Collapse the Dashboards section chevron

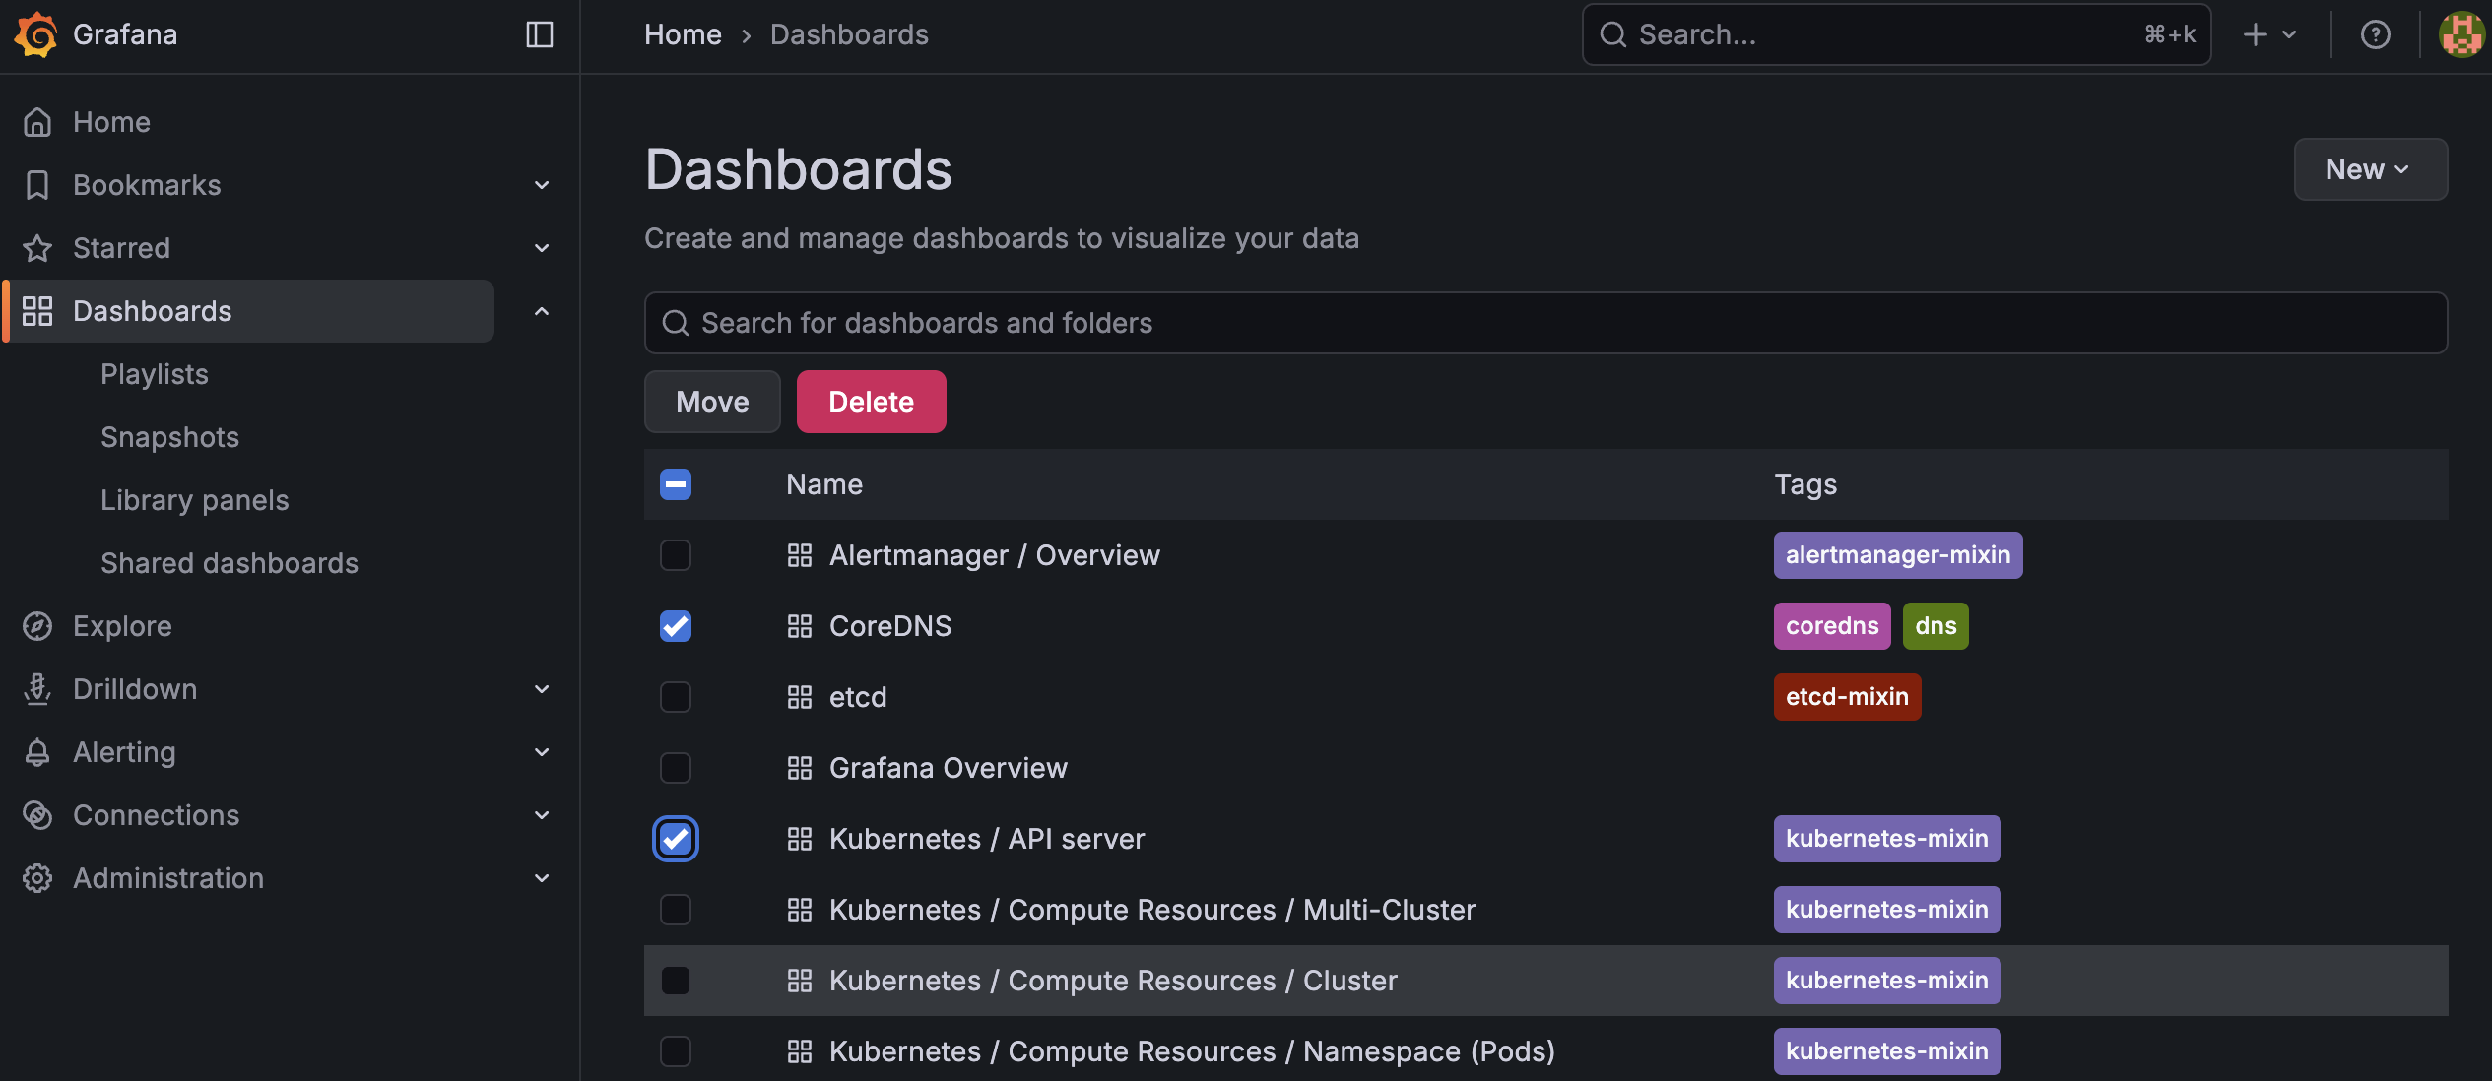(x=541, y=311)
